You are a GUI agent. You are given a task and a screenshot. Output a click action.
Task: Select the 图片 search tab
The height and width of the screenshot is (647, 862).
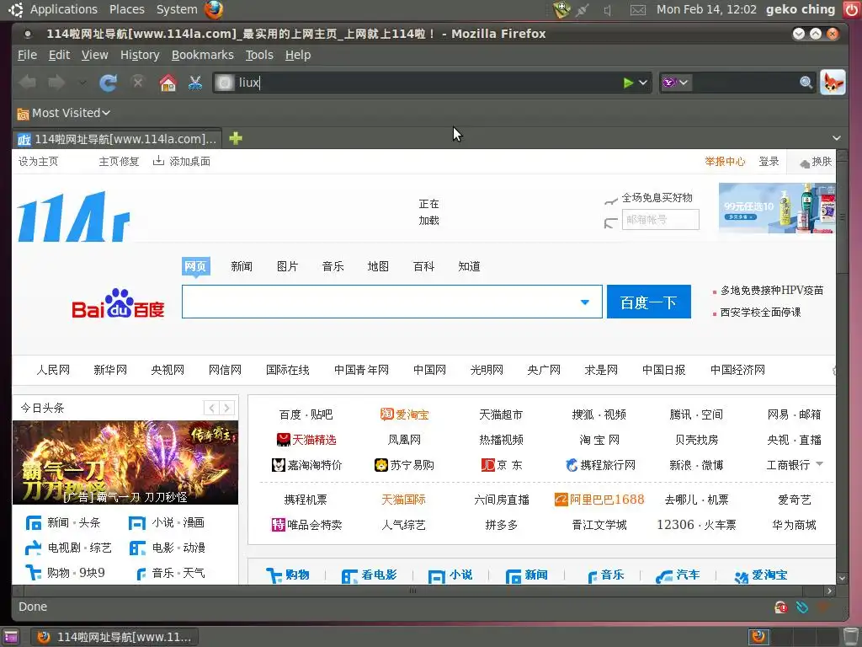[287, 266]
